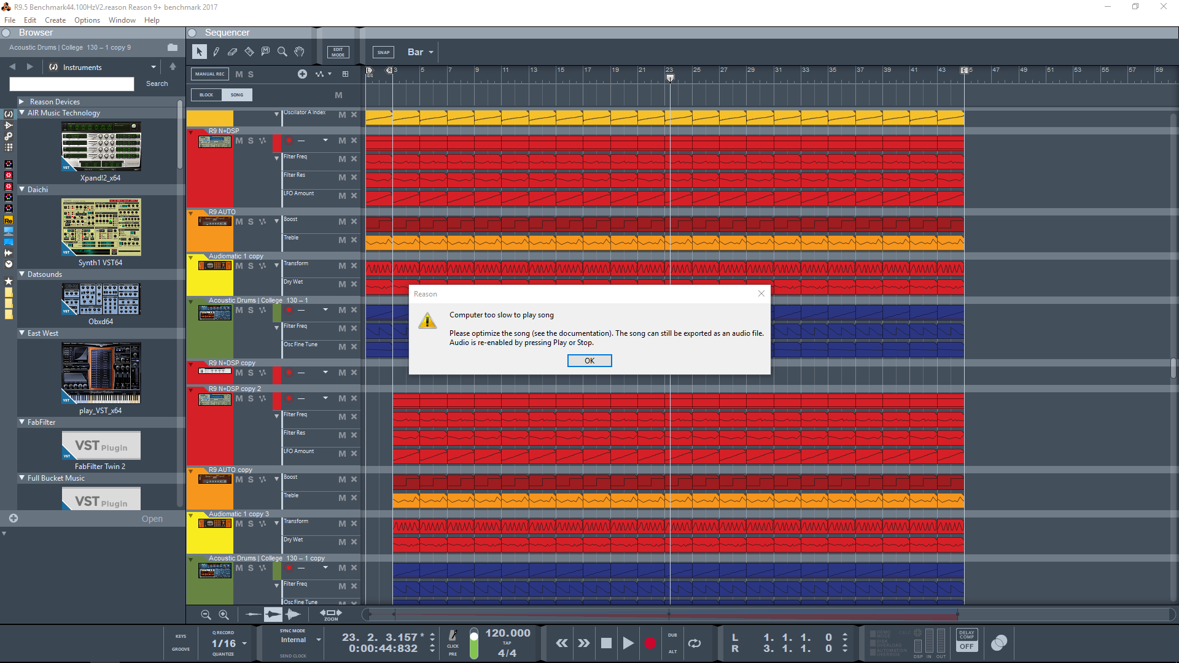Open the quantize value 1/16 dropdown
1179x663 pixels.
(x=228, y=643)
